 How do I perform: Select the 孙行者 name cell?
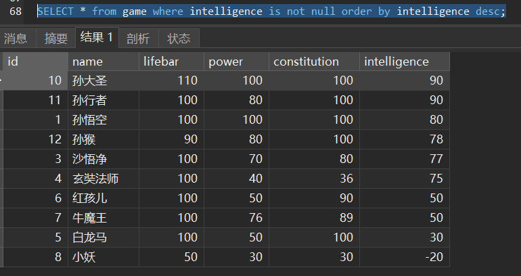point(104,100)
